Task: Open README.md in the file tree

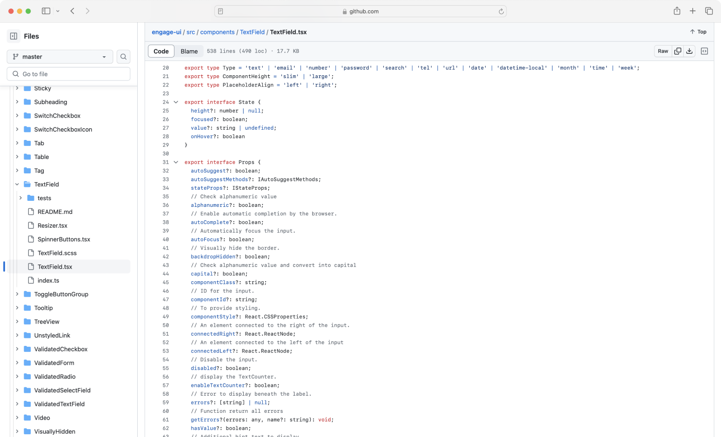Action: tap(55, 212)
